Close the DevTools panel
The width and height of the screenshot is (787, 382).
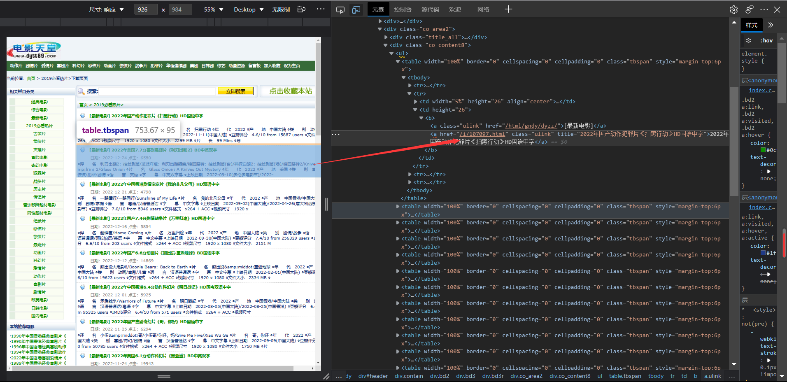777,9
